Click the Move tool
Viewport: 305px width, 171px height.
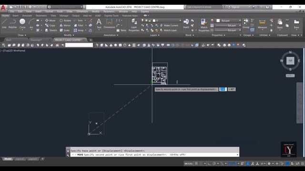(51, 20)
